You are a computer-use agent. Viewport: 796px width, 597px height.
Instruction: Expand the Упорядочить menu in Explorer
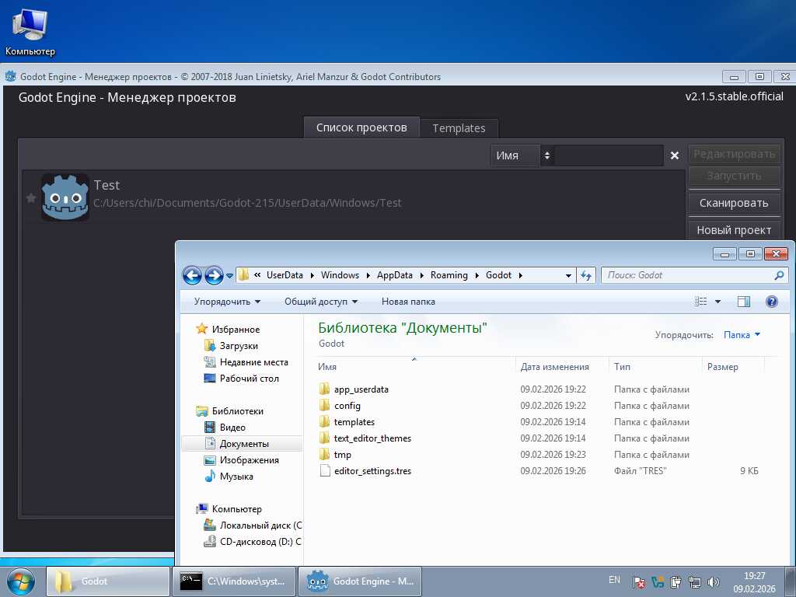(x=227, y=302)
